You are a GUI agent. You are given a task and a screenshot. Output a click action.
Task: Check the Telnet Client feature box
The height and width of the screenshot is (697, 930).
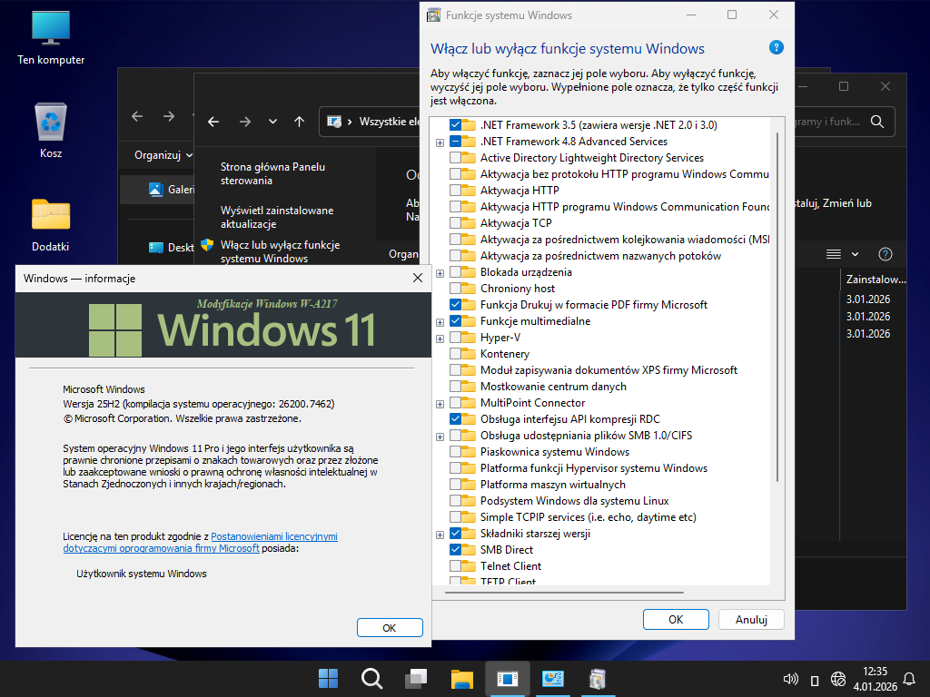(456, 566)
